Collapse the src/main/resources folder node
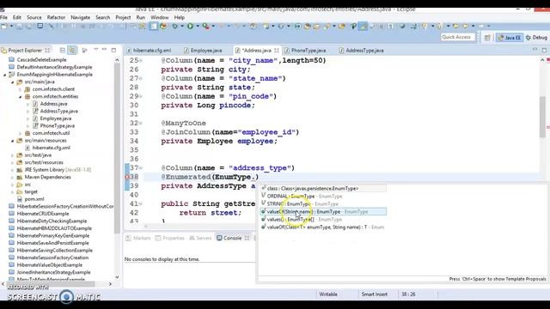 [12, 141]
